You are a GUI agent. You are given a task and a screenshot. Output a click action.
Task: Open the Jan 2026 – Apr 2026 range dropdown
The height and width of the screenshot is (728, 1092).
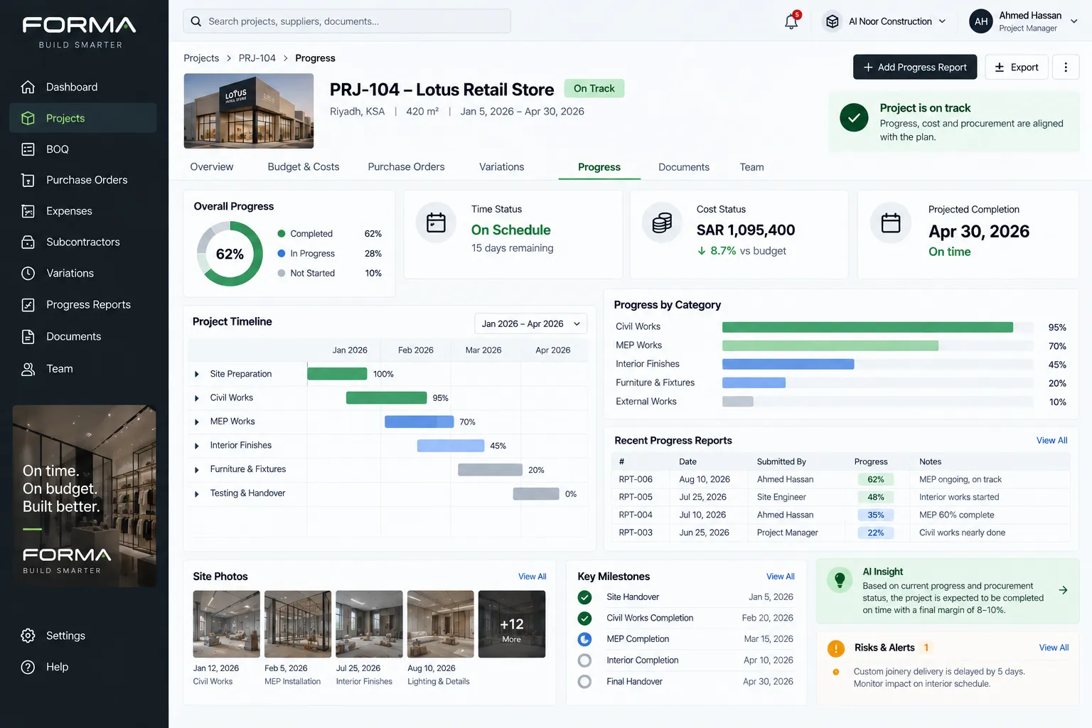(531, 323)
